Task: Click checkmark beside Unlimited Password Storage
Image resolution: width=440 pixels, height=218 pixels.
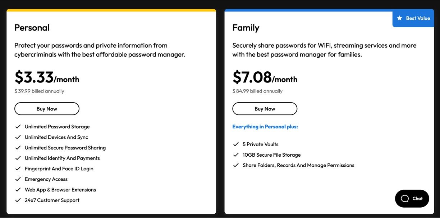Action: tap(18, 127)
